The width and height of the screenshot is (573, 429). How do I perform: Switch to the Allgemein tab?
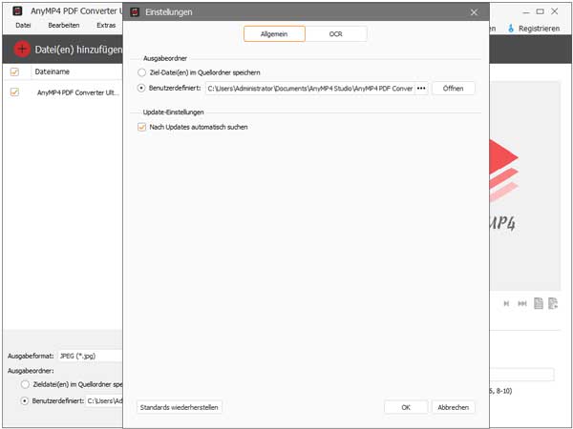click(274, 34)
